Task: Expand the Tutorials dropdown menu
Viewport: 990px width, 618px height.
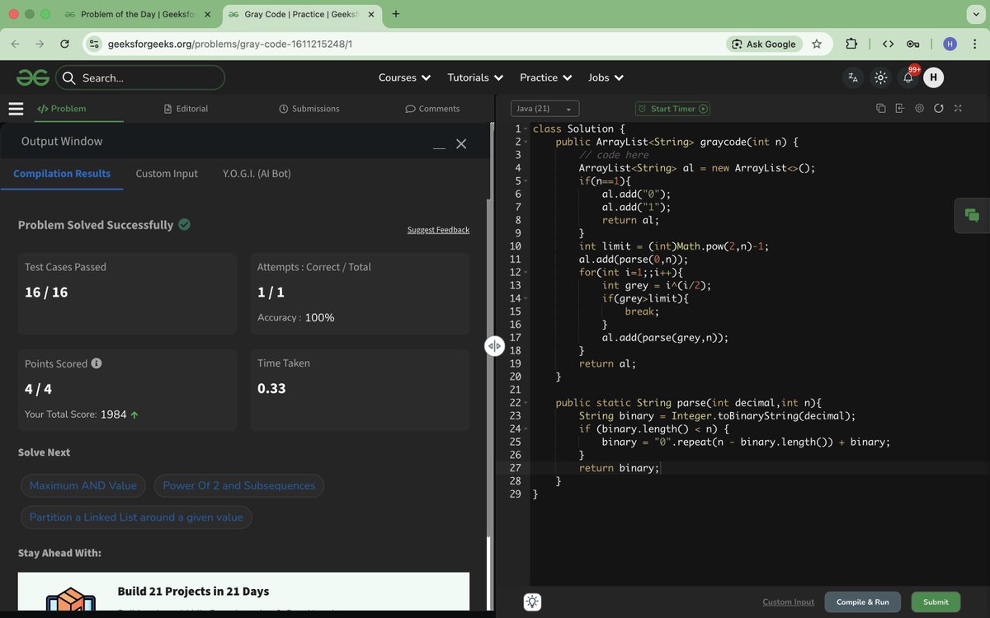Action: (475, 77)
